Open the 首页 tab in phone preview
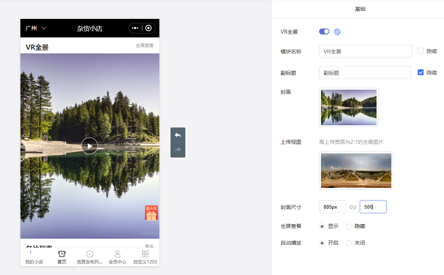Image resolution: width=444 pixels, height=275 pixels. 62,257
